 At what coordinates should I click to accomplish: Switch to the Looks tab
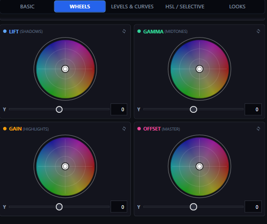[x=237, y=7]
